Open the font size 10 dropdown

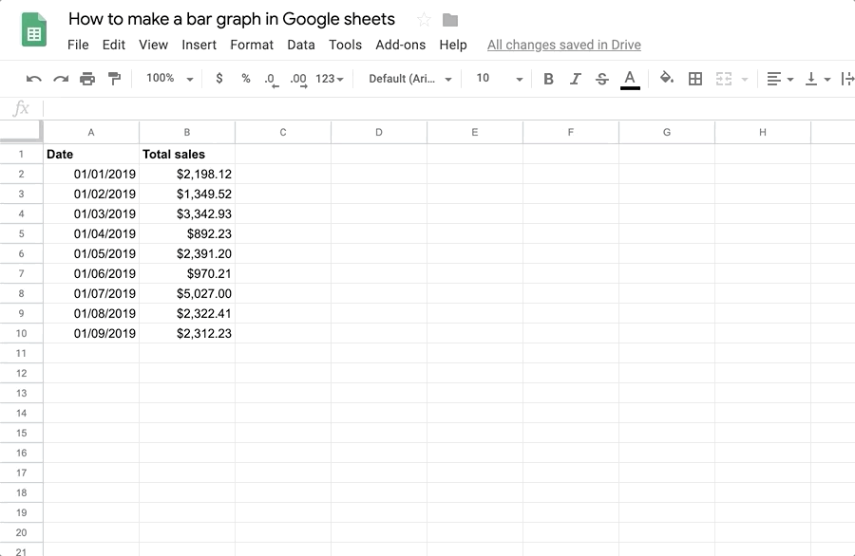click(x=500, y=79)
